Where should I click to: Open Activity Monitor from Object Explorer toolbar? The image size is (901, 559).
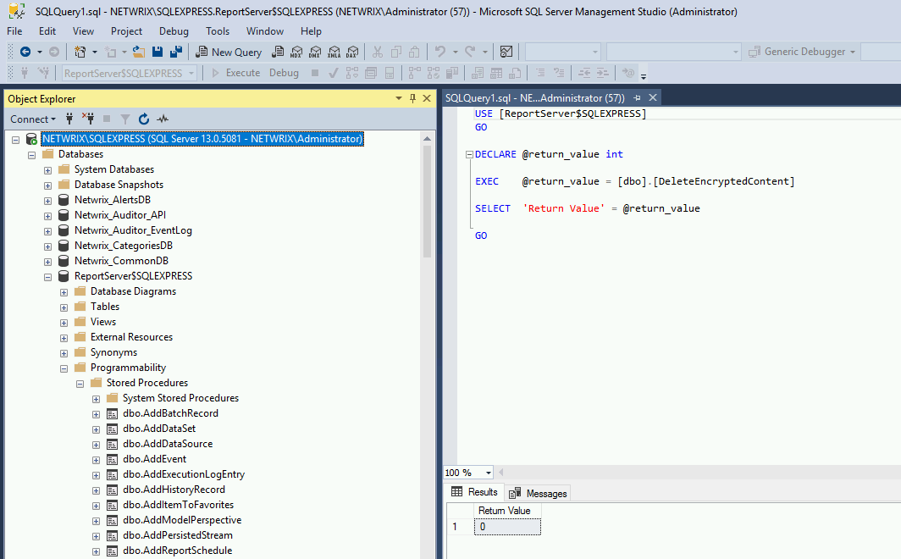coord(163,119)
